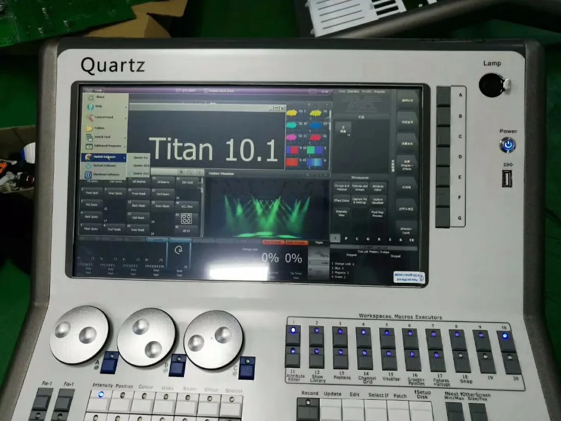Image resolution: width=561 pixels, height=421 pixels.
Task: Open the Pixel Map Preview workspace
Action: click(x=378, y=214)
